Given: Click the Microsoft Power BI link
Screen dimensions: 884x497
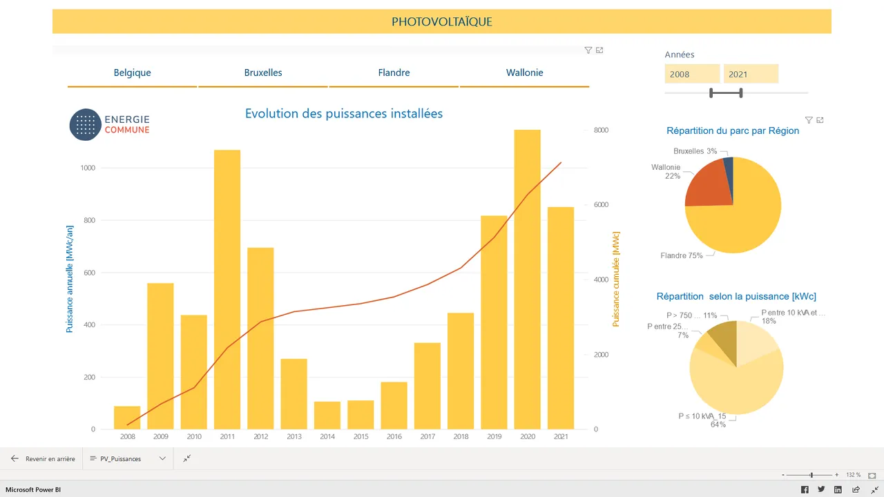Looking at the screenshot, I should click(x=33, y=489).
